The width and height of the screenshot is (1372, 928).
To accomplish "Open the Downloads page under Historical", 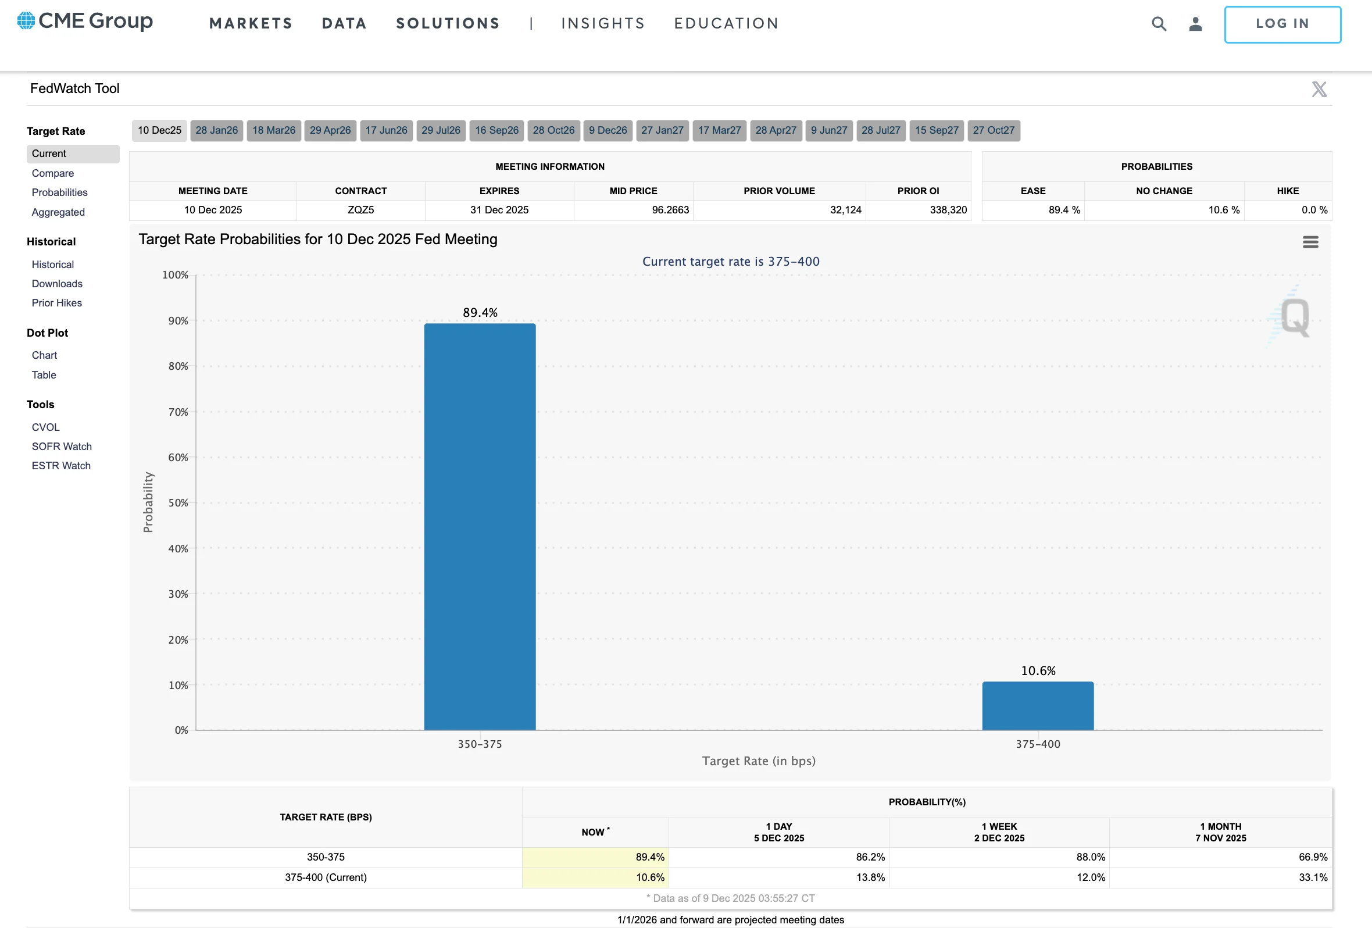I will point(56,283).
